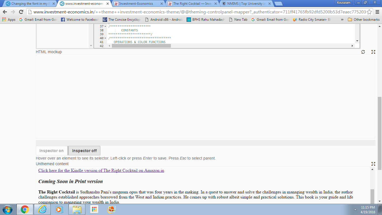Turn the Inspector off

[x=84, y=151]
